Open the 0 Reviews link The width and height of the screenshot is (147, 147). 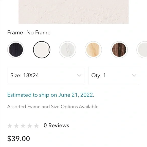coord(56,125)
